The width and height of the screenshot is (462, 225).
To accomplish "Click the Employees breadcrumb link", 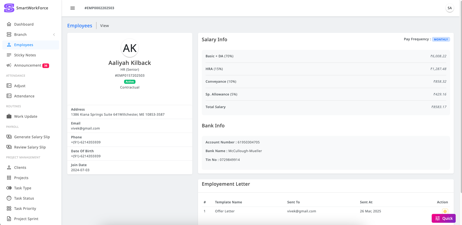I will (x=80, y=26).
